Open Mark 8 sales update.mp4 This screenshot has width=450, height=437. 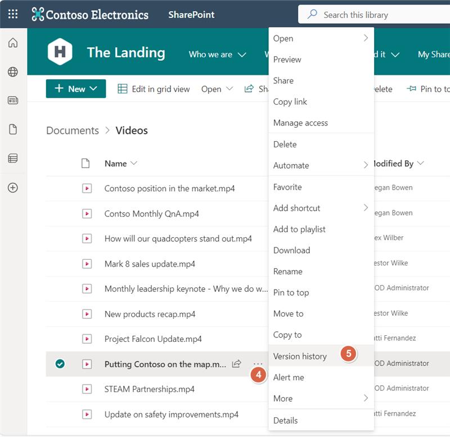tap(150, 264)
